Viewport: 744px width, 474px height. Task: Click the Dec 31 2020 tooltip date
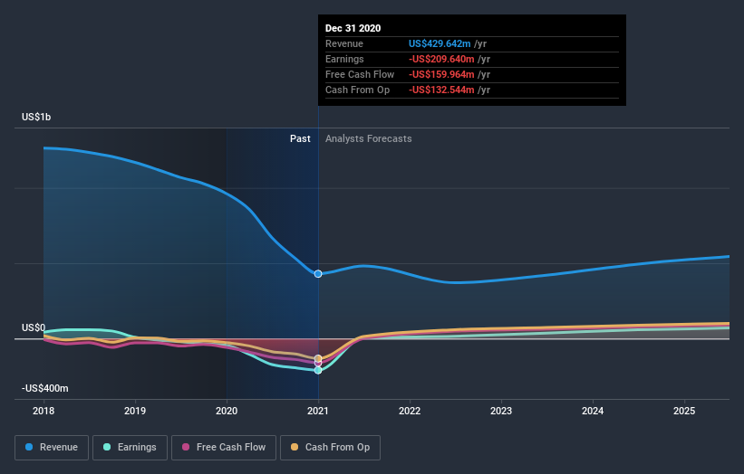(353, 28)
